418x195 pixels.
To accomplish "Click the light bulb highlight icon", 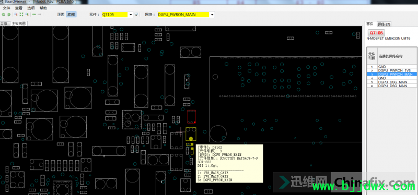I will pyautogui.click(x=136, y=15).
